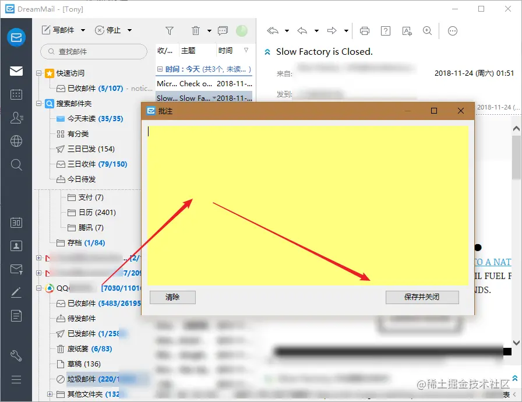Image resolution: width=522 pixels, height=402 pixels.
Task: Open the mail envelope view in sidebar
Action: (x=16, y=70)
